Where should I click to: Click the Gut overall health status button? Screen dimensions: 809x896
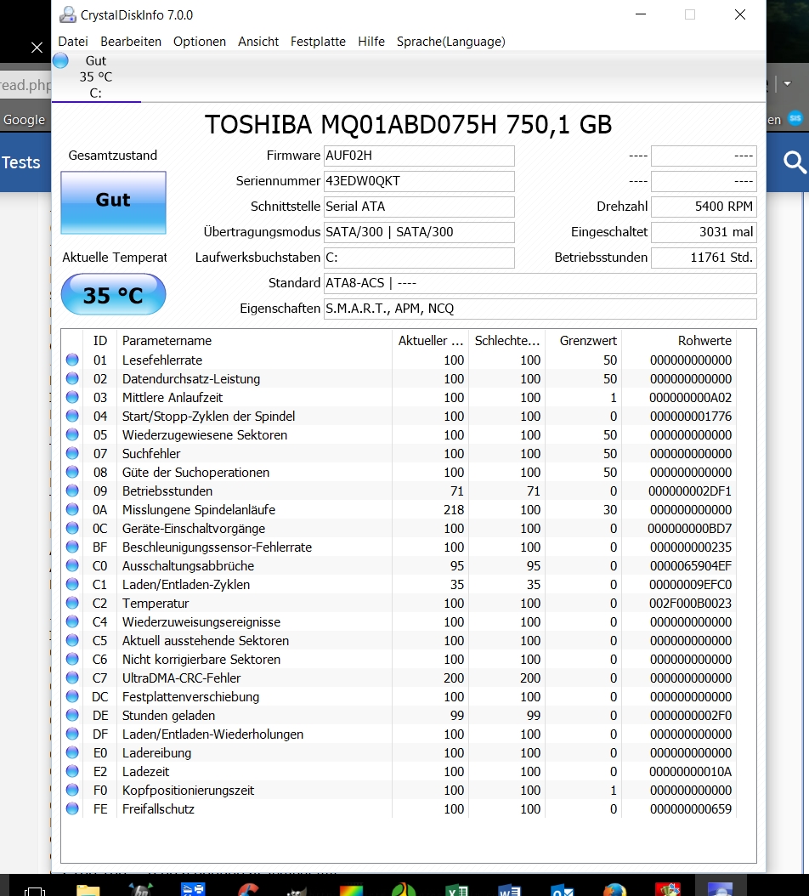(x=113, y=202)
